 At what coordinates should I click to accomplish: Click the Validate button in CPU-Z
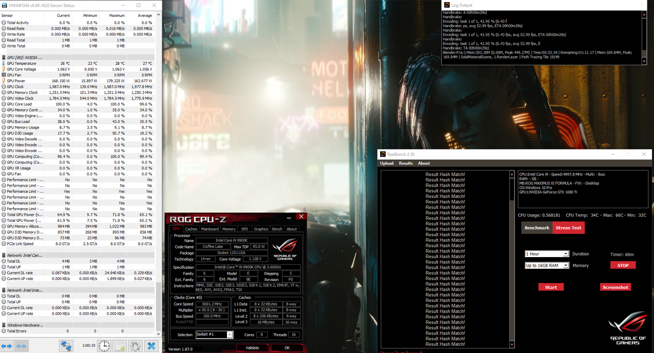(252, 348)
